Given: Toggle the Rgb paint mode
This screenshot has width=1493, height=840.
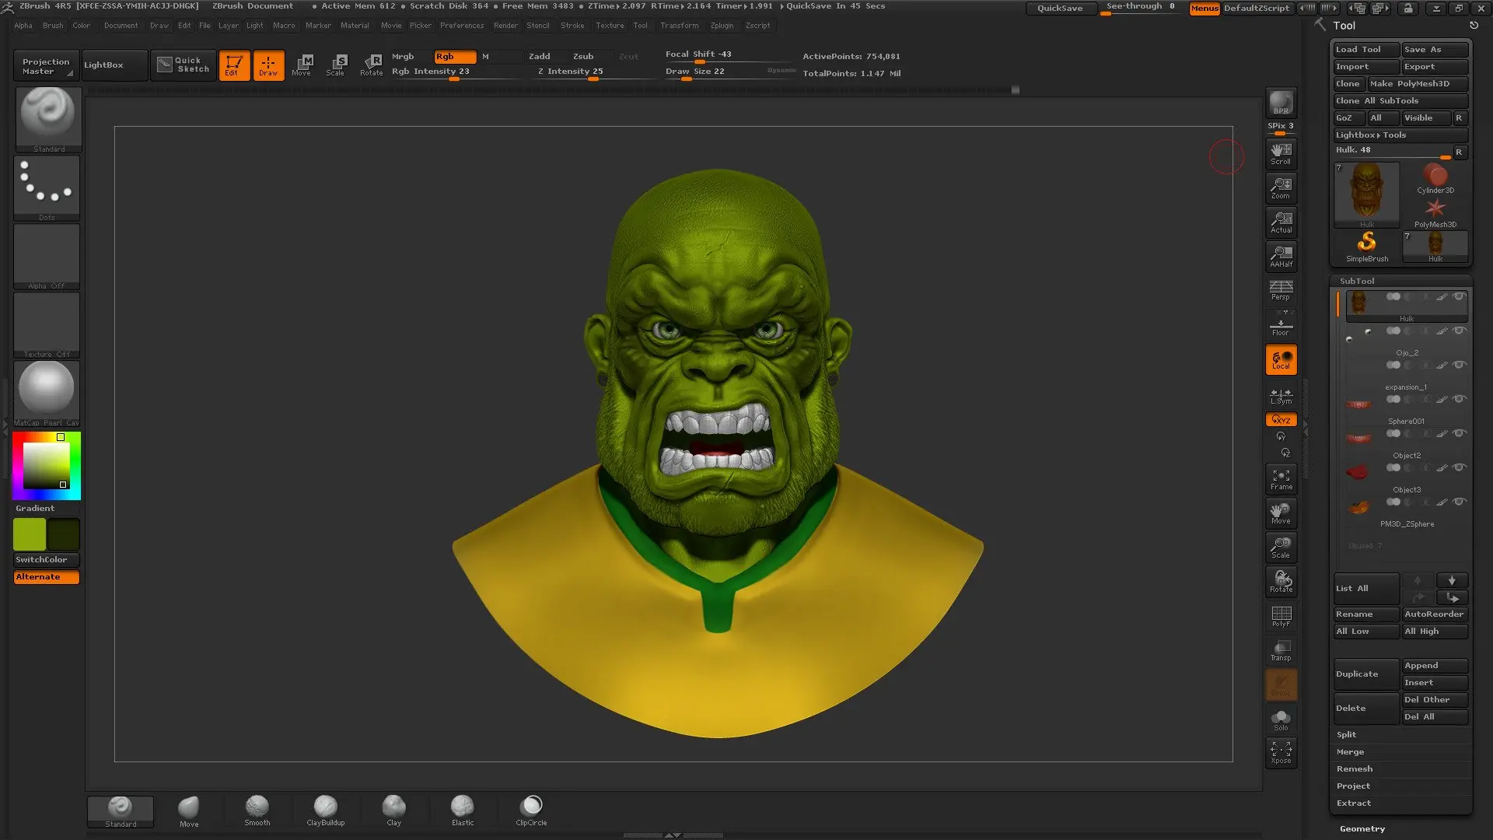Looking at the screenshot, I should pyautogui.click(x=455, y=57).
